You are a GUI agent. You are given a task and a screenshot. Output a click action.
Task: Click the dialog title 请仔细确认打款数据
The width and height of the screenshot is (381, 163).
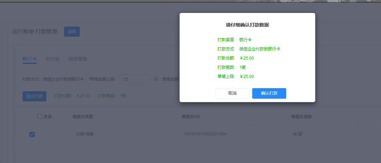click(247, 25)
